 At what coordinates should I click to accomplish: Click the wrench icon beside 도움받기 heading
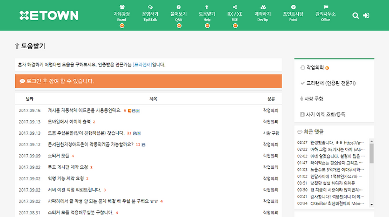coord(17,46)
